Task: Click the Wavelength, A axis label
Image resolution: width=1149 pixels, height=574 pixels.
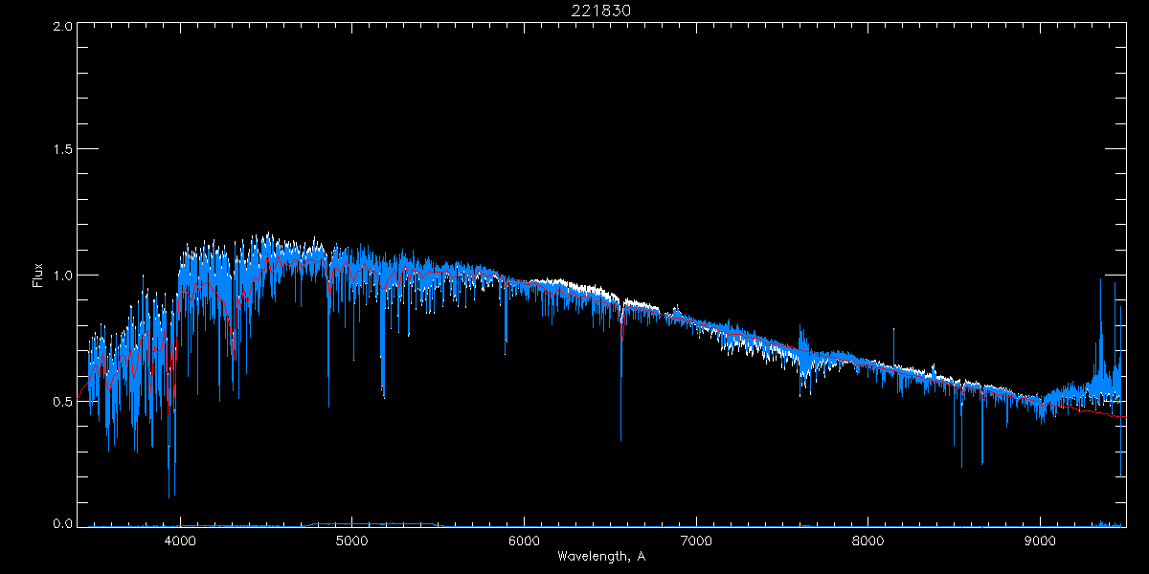Action: click(600, 556)
